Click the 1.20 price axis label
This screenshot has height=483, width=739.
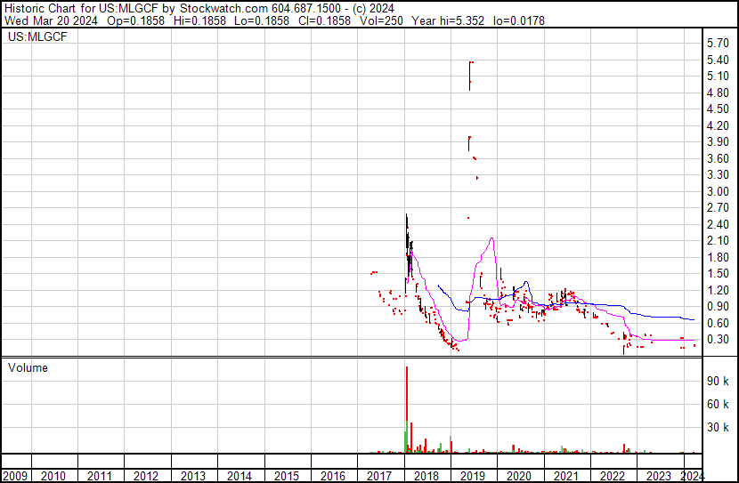pyautogui.click(x=719, y=291)
